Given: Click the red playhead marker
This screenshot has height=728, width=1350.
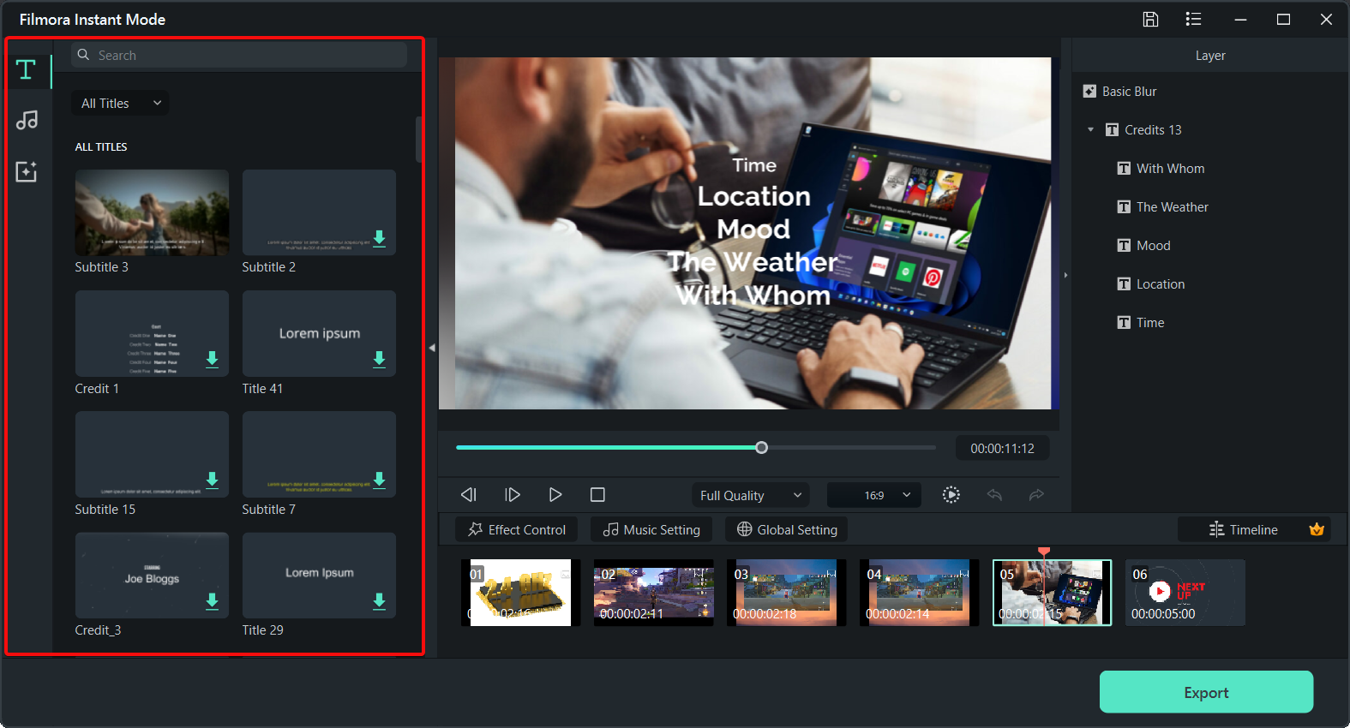Looking at the screenshot, I should pyautogui.click(x=1043, y=552).
